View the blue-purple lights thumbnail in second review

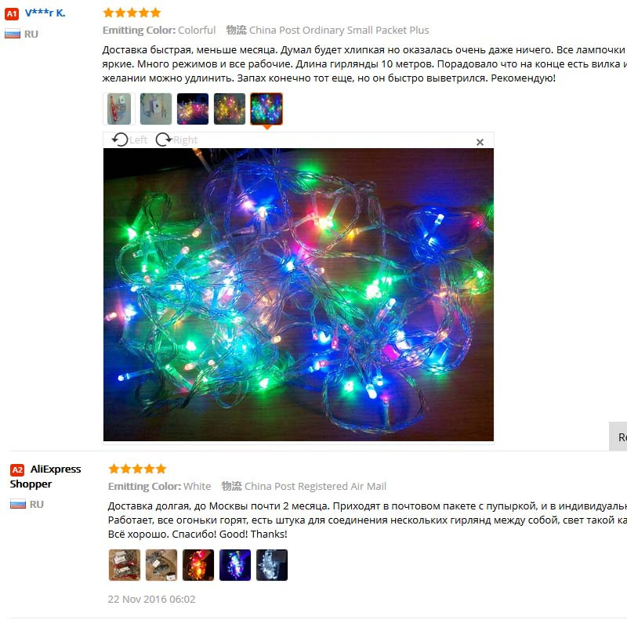pyautogui.click(x=234, y=564)
